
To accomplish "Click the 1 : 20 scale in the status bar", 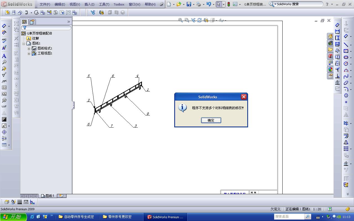I will pos(317,209).
